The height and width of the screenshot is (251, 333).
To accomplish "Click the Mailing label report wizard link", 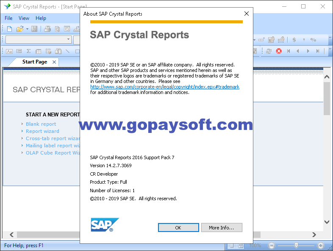I will [53, 146].
